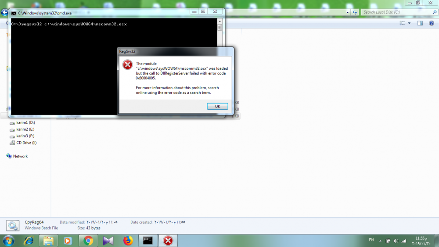Toggle the Explorer preview pane button
Viewport: 439px width, 247px height.
[420, 23]
